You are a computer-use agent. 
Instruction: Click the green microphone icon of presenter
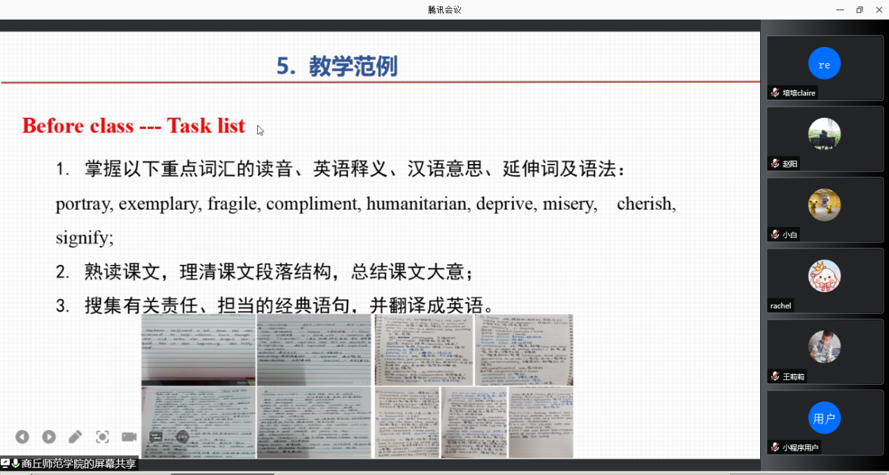click(15, 463)
